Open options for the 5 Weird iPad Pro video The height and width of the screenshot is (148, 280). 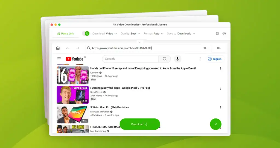tap(221, 108)
